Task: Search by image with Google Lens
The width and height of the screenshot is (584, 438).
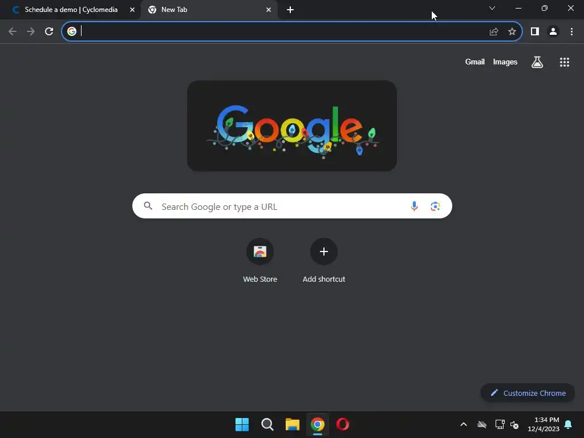Action: point(435,206)
